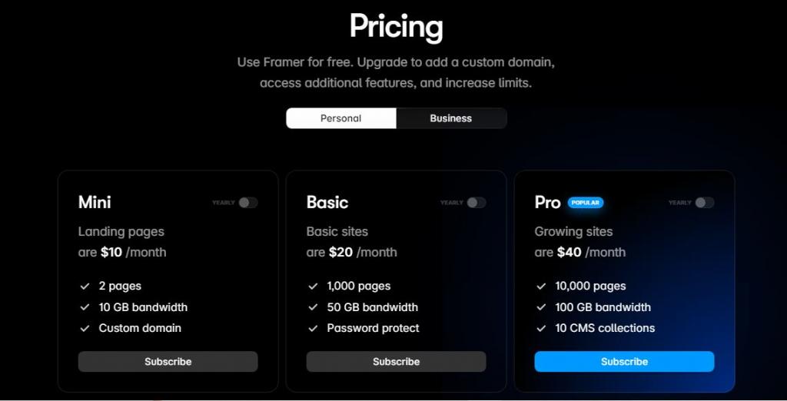Click checkmark icon next to Custom domain
Screen dimensions: 787x401
(85, 328)
